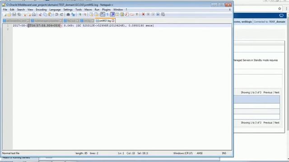Click the browser's bookmark star icon
Image resolution: width=289 pixels, height=162 pixels.
tap(280, 9)
